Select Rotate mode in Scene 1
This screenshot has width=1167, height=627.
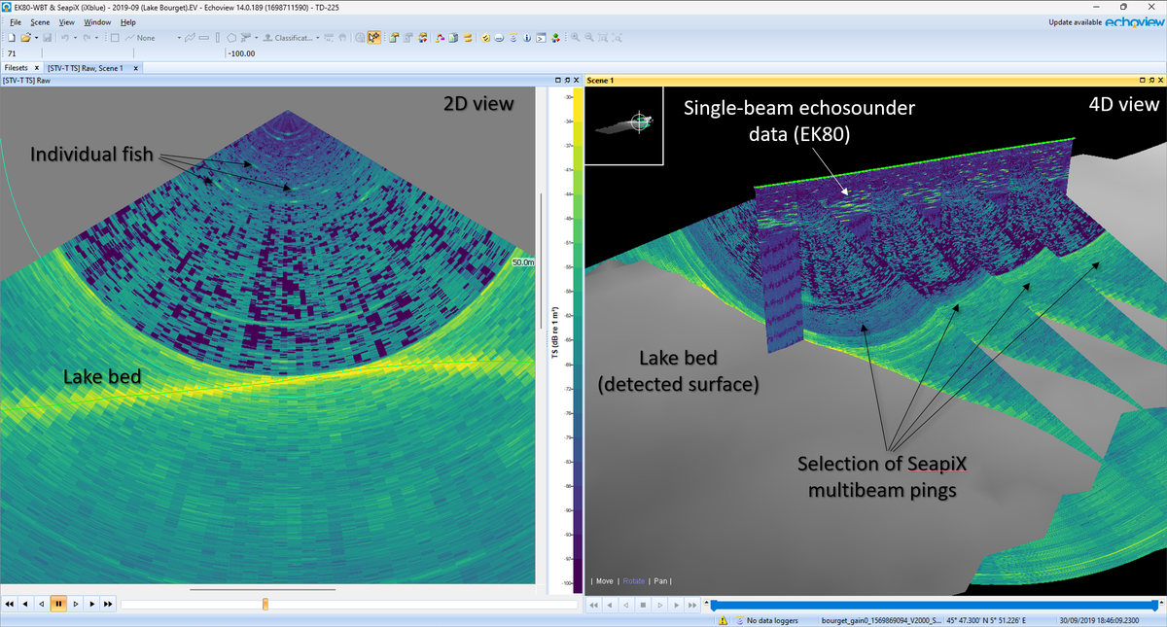[x=634, y=580]
